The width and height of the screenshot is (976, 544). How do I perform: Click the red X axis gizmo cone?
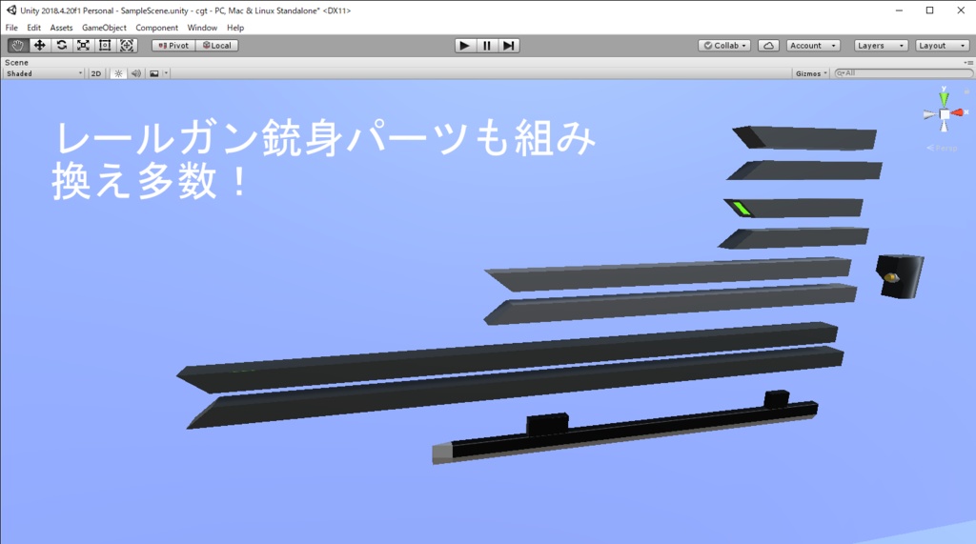(x=958, y=112)
